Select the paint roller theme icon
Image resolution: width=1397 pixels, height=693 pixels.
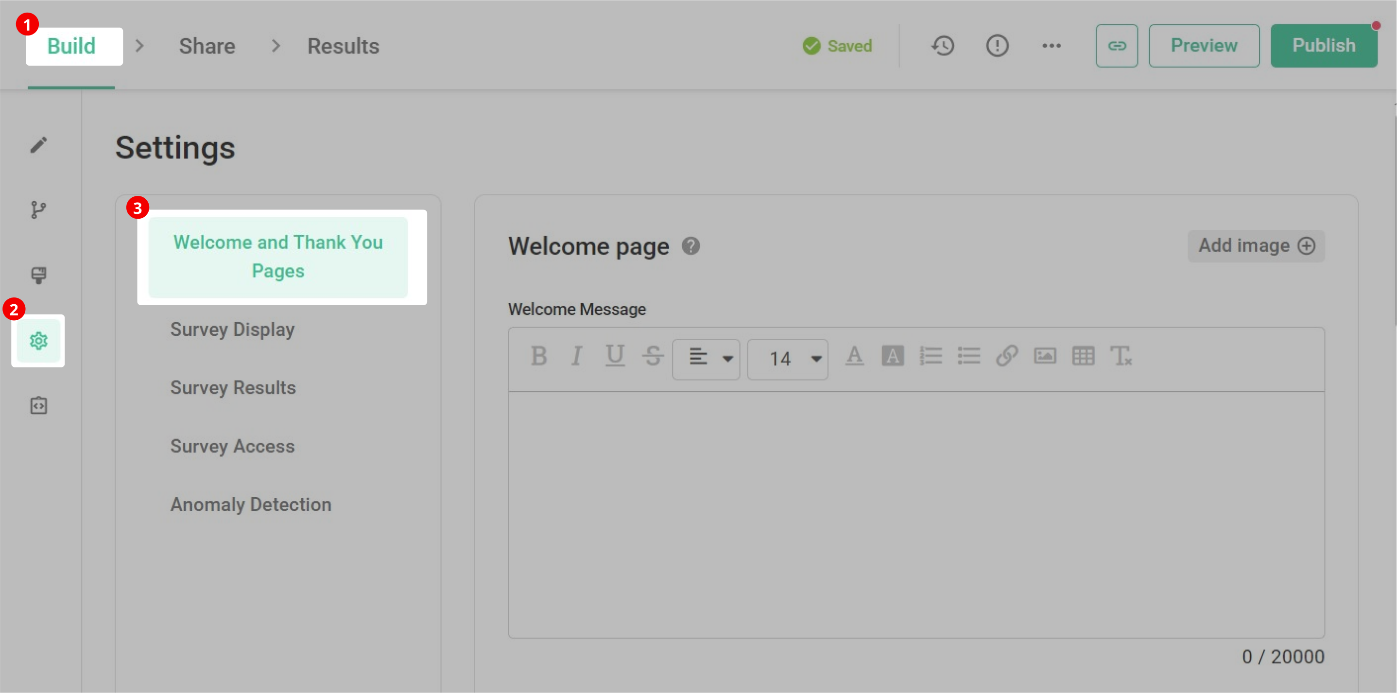pyautogui.click(x=38, y=276)
